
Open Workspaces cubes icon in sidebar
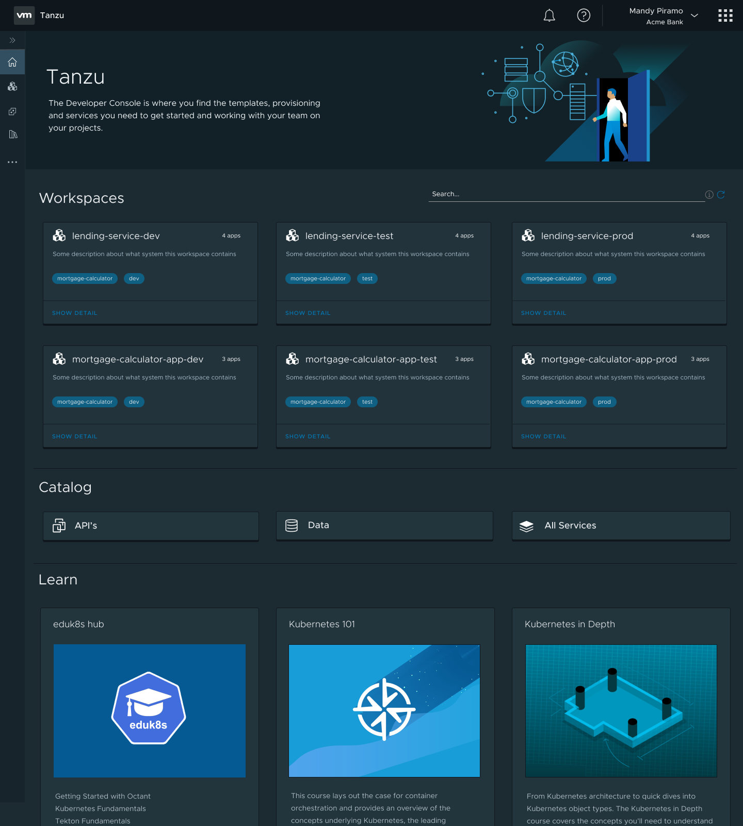tap(12, 86)
